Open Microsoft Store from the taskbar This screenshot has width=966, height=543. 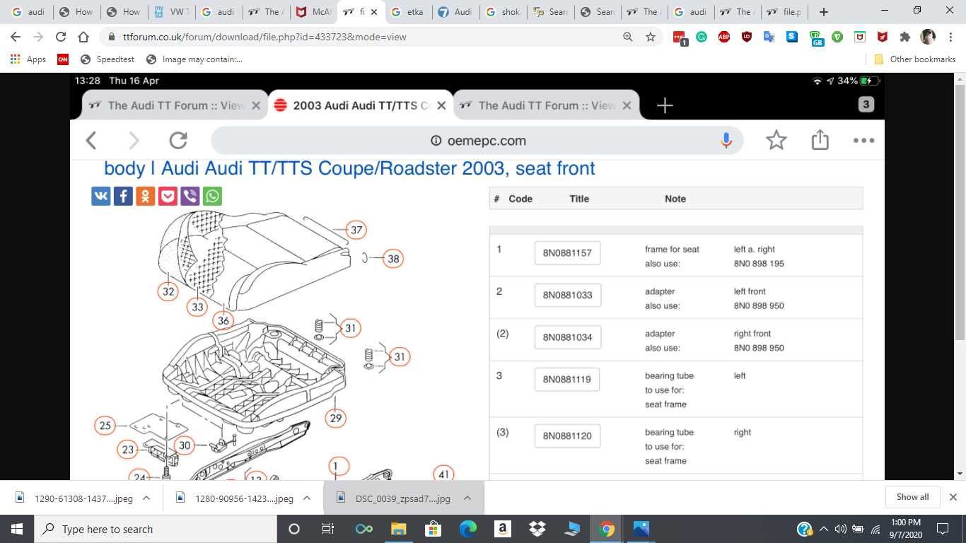click(433, 529)
